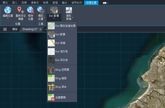This screenshot has height=108, width=165.
Task: Pick the Esri 淺灰色 map thumbnail
Action: point(51,51)
